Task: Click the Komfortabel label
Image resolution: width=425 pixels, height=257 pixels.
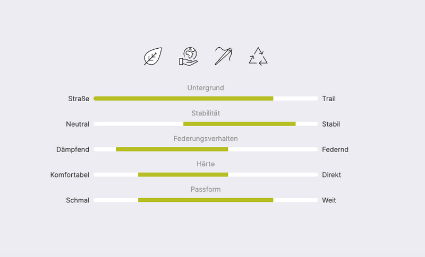Action: 70,175
